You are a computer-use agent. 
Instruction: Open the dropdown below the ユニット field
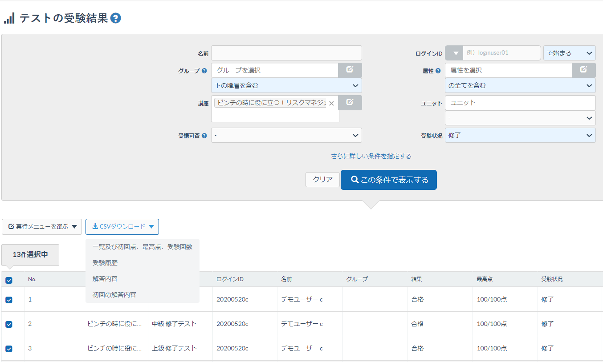(520, 118)
